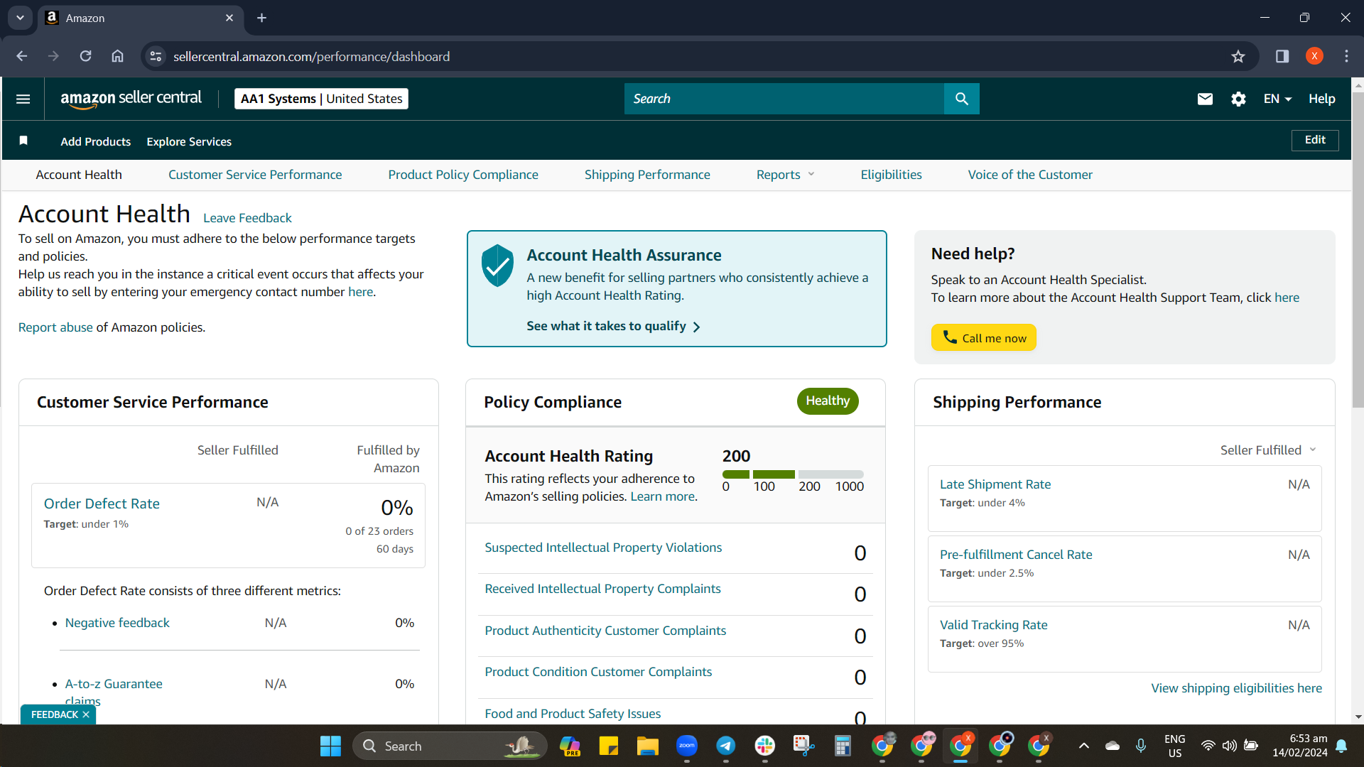Switch to Customer Service Performance tab
This screenshot has height=767, width=1364.
click(255, 175)
